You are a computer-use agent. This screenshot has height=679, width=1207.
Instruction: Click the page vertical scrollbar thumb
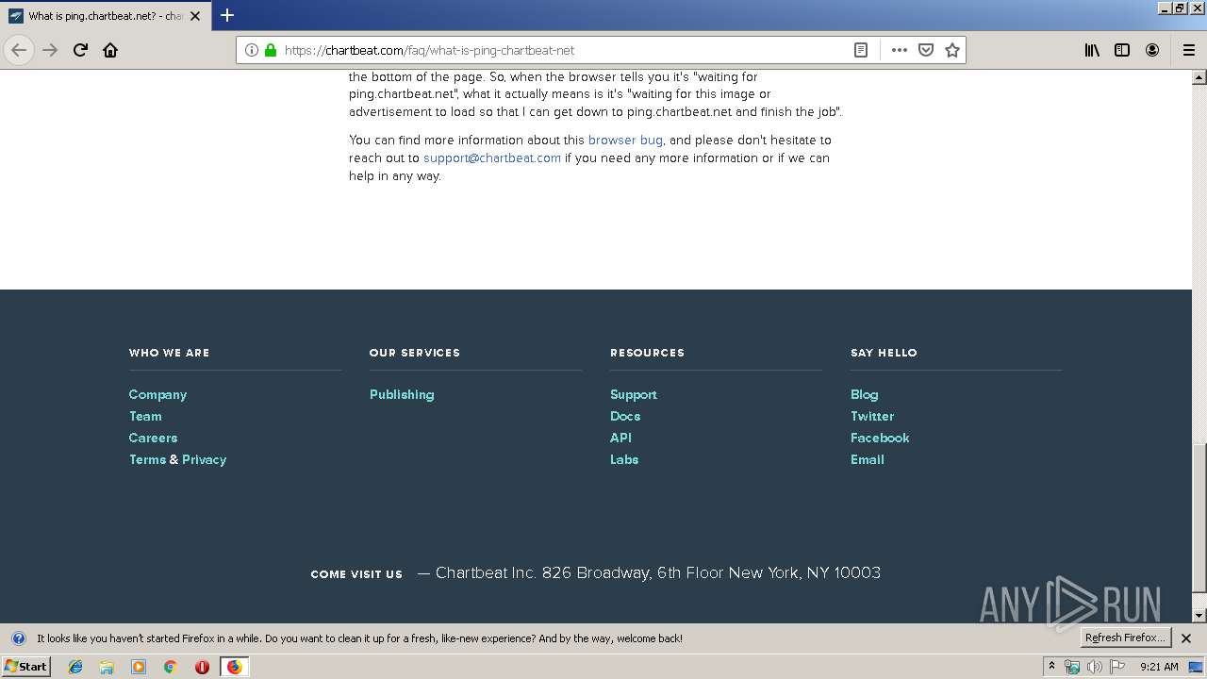(x=1199, y=518)
